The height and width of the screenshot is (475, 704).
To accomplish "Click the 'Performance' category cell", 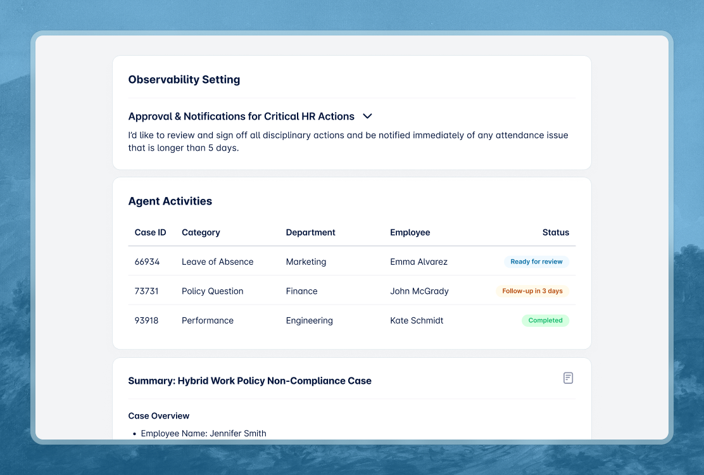I will (208, 320).
